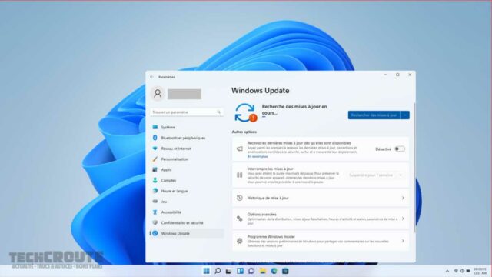This screenshot has height=277, width=492.
Task: Toggle receiving latest updates switch
Action: (400, 149)
